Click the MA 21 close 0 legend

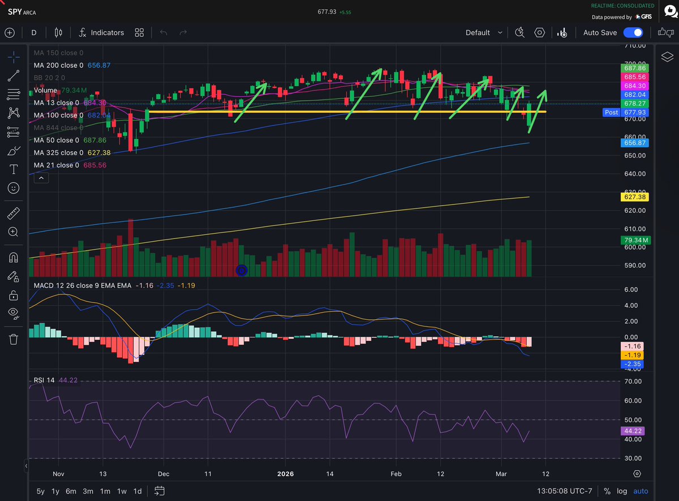57,165
